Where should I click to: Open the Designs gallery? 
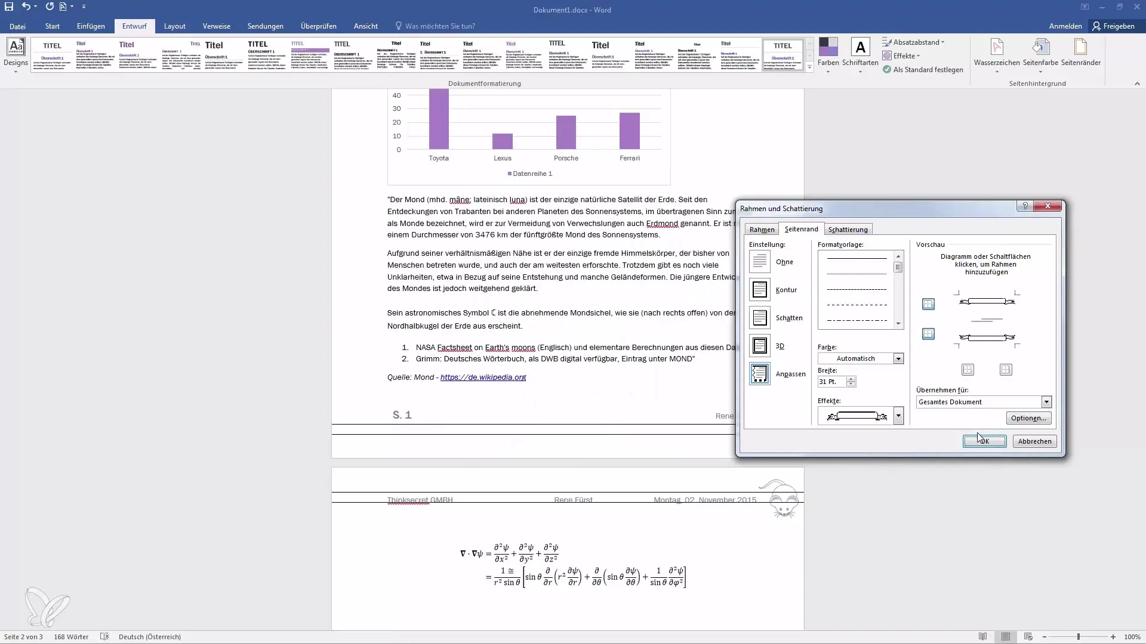(x=16, y=55)
